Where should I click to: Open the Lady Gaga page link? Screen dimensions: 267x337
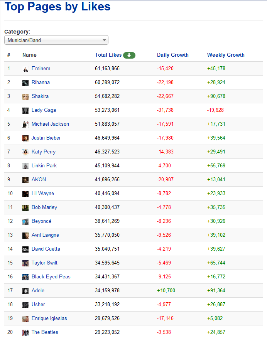[44, 110]
